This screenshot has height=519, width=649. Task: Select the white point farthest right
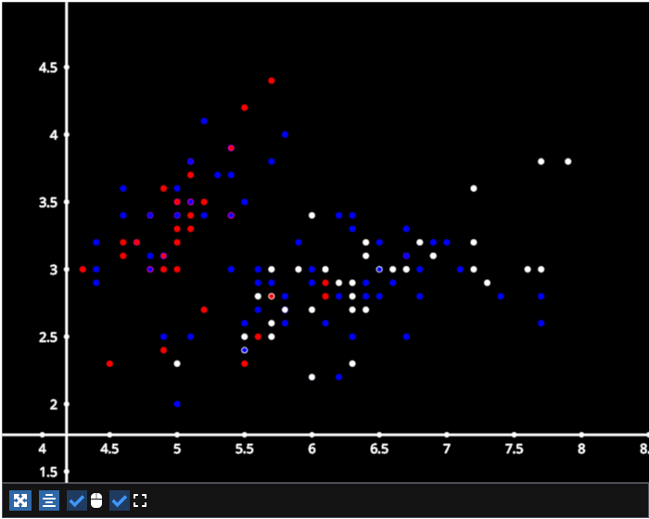(567, 161)
